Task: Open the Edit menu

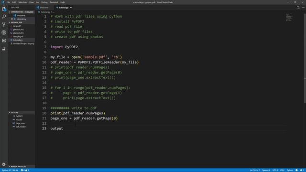Action: point(14,2)
